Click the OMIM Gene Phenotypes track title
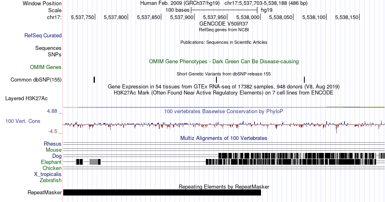 pyautogui.click(x=224, y=61)
